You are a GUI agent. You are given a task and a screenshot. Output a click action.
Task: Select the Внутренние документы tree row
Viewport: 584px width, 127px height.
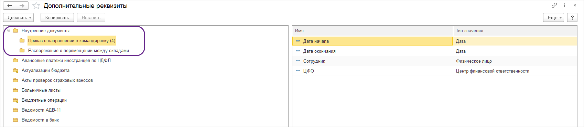point(145,30)
